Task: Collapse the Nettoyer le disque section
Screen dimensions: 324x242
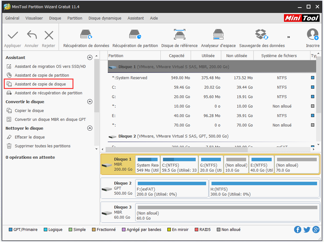Action: coord(90,128)
